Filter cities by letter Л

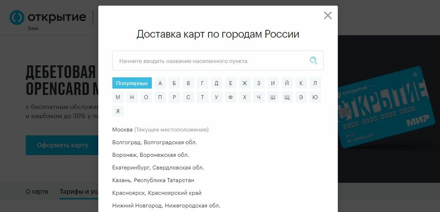pyautogui.click(x=315, y=83)
